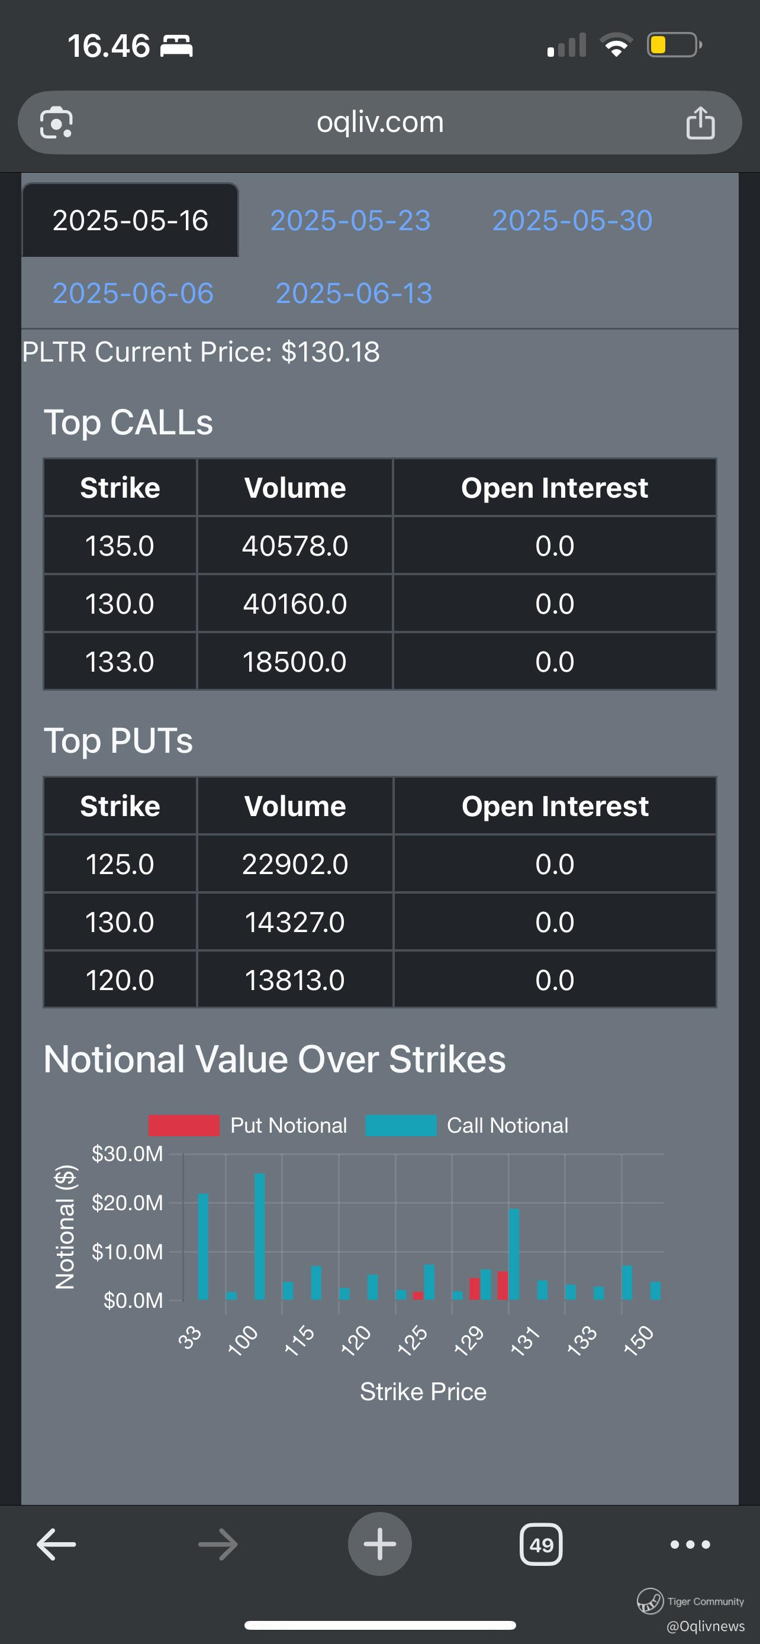760x1644 pixels.
Task: Click the red put bar at strike 130
Action: (503, 1285)
